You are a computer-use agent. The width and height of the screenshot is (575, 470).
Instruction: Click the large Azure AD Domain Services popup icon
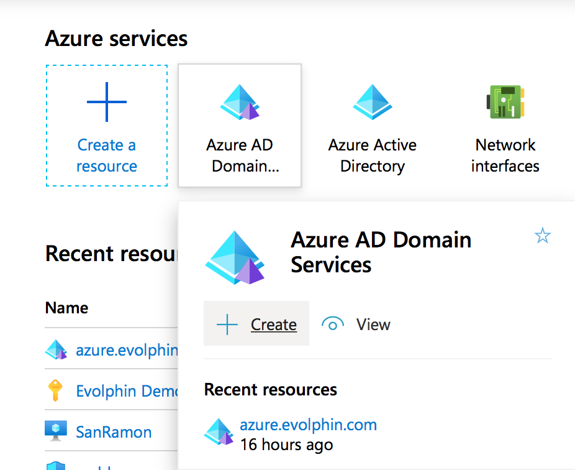coord(235,257)
